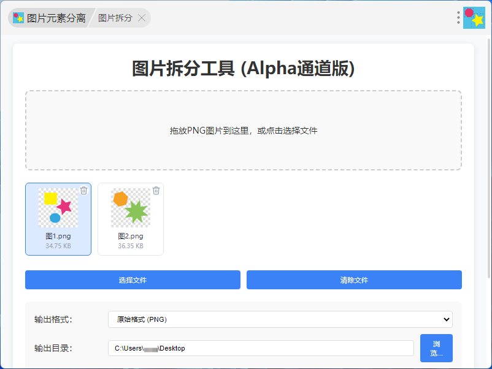The image size is (492, 369).
Task: Remove 图2.png with its trash icon
Action: click(156, 191)
